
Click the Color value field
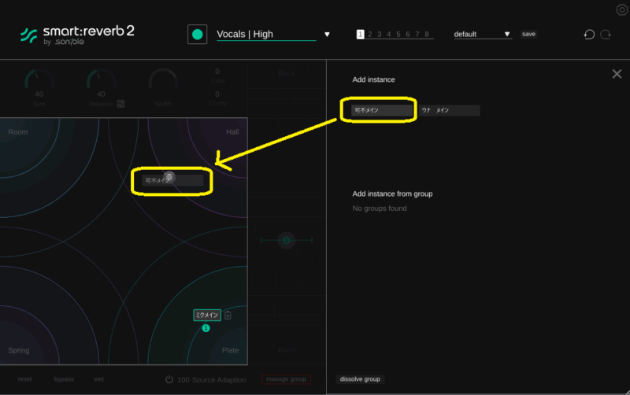click(x=217, y=72)
